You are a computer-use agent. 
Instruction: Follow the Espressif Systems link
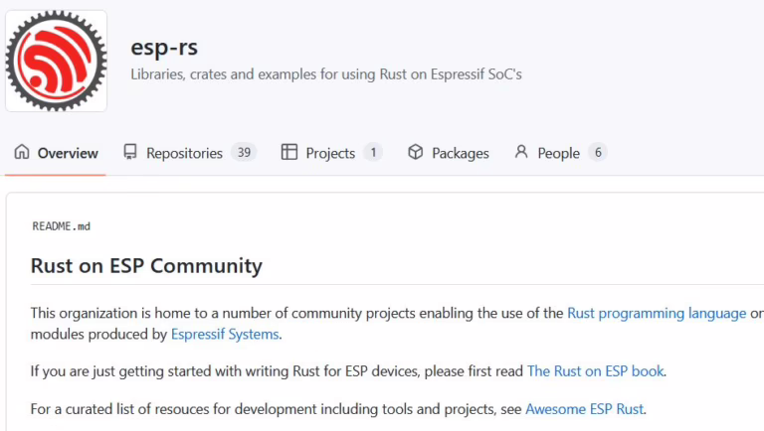pyautogui.click(x=225, y=335)
